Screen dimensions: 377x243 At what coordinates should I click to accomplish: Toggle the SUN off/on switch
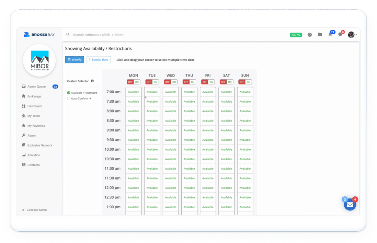pos(245,82)
